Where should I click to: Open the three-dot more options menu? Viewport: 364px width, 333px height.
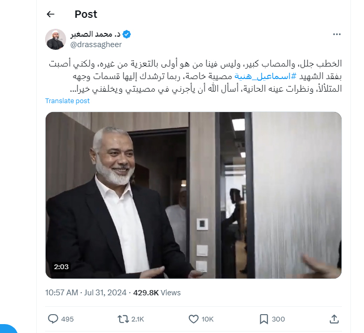337,35
